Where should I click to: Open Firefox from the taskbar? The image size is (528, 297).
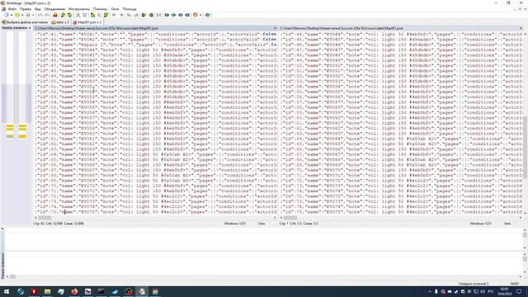(74, 291)
